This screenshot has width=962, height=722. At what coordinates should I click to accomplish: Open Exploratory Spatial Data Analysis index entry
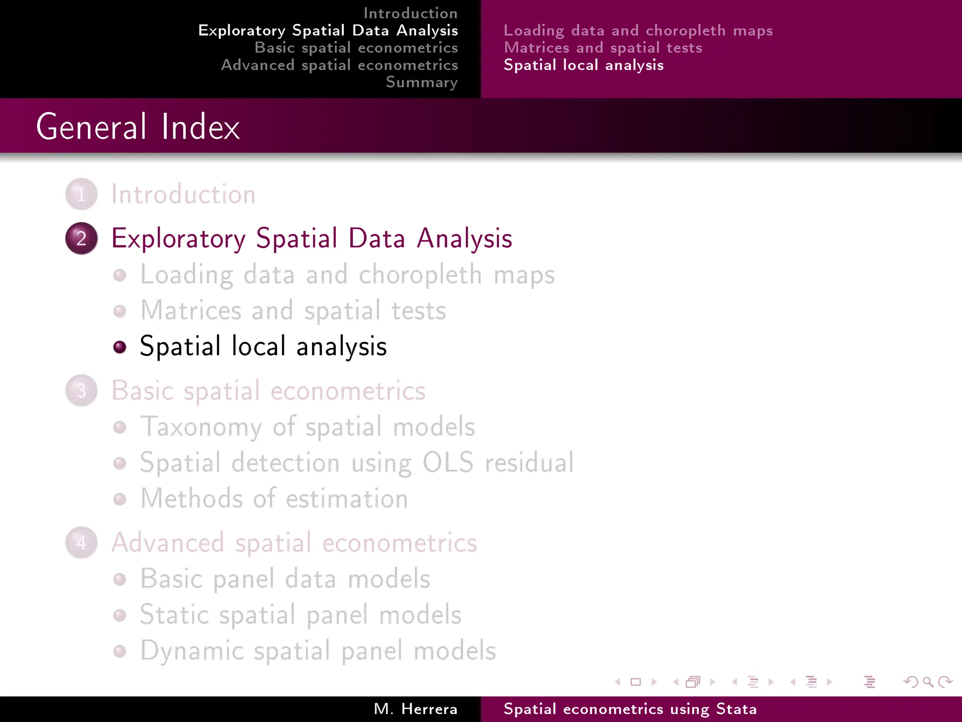click(x=311, y=239)
